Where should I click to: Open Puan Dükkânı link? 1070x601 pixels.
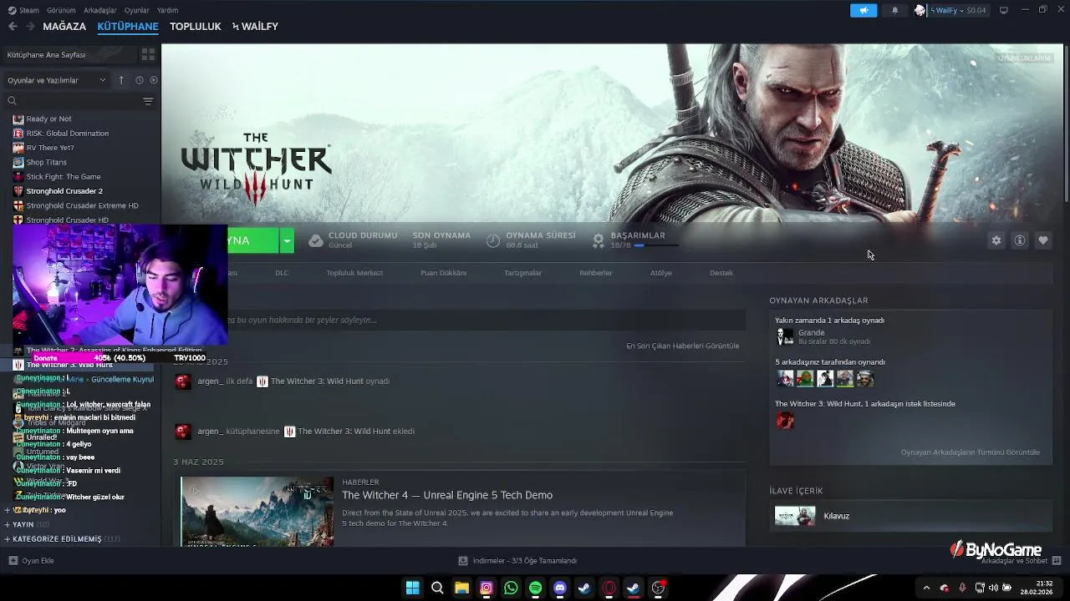tap(443, 273)
